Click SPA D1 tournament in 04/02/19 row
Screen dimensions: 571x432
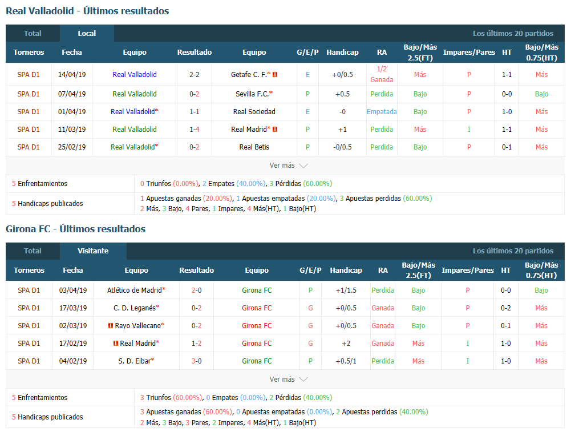[29, 361]
